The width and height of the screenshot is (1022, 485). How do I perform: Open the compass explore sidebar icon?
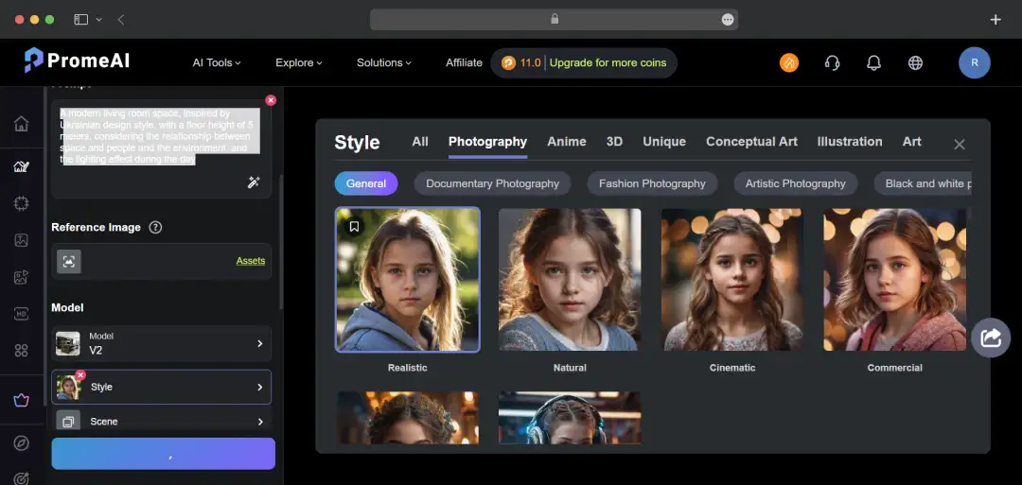[22, 443]
